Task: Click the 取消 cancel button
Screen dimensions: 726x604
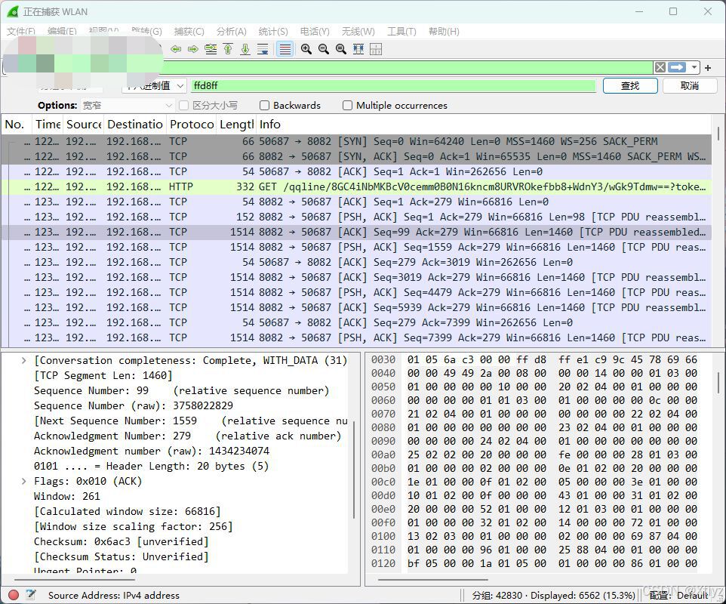Action: [690, 85]
